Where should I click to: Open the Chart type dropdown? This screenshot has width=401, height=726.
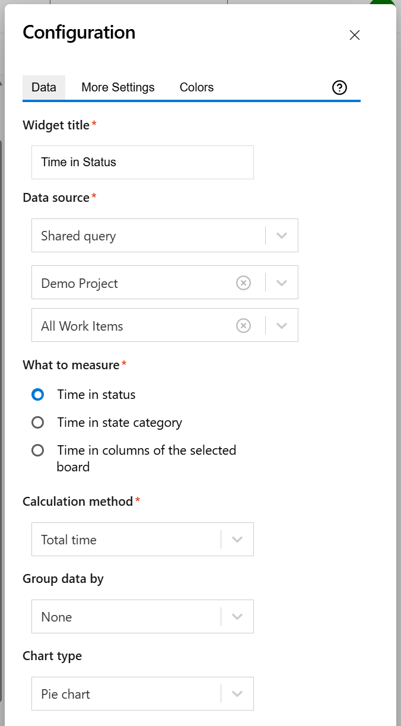click(x=142, y=693)
